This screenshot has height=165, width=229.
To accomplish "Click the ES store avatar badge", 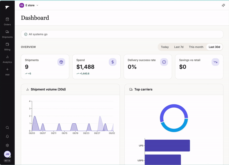I will [22, 5].
